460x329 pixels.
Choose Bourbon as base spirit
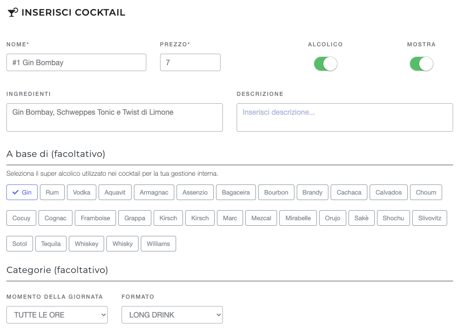coord(276,192)
